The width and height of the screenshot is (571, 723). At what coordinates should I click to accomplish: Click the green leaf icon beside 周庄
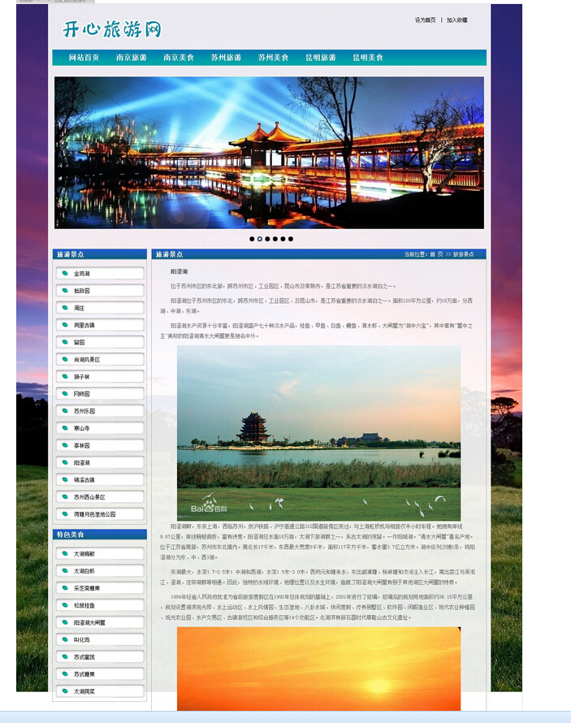(x=63, y=308)
